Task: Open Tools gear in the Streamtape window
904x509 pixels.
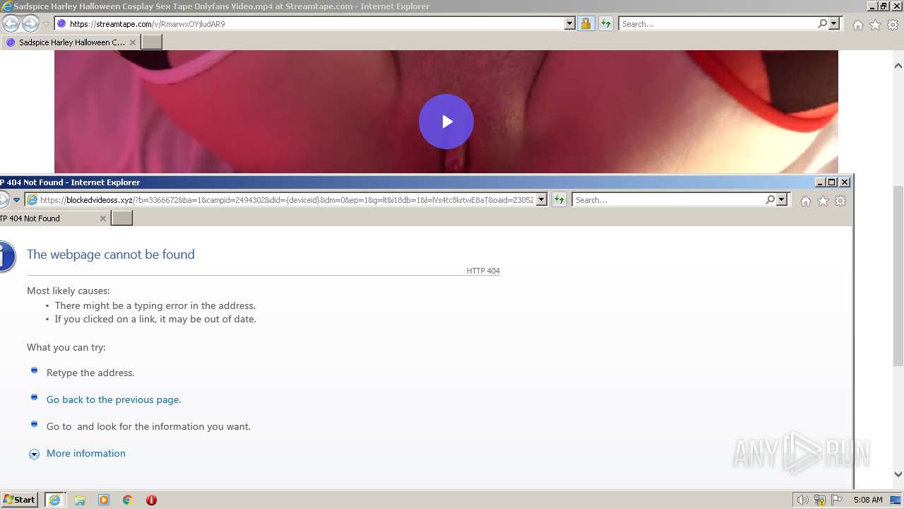Action: point(893,25)
